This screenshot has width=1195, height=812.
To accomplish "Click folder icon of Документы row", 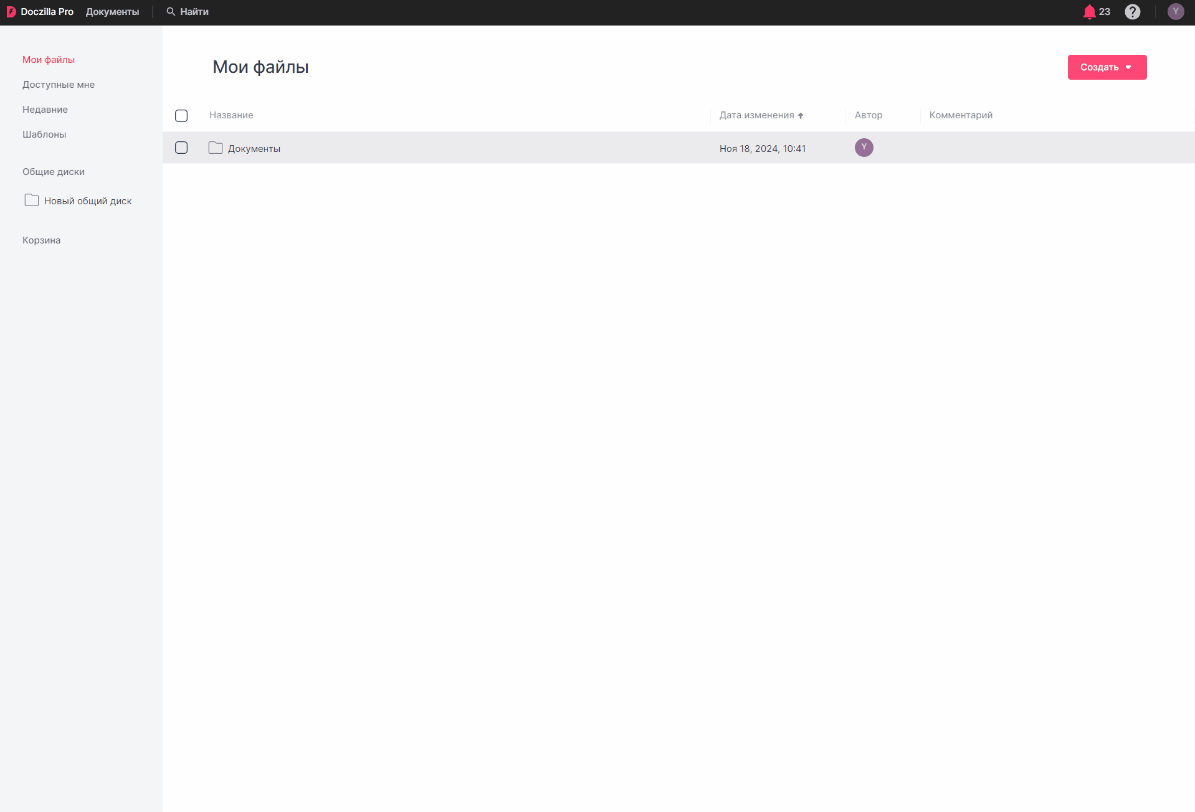I will coord(216,148).
